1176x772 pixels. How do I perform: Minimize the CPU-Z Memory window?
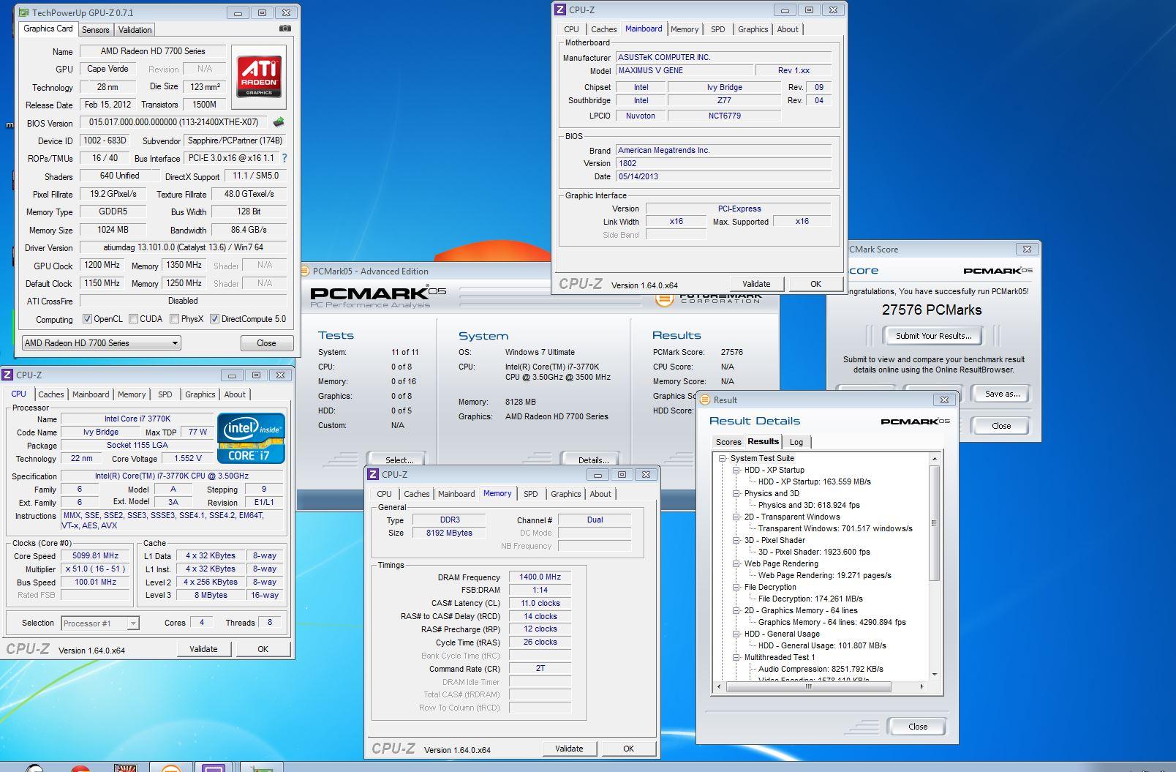tap(598, 474)
